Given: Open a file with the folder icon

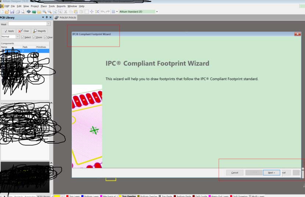Looking at the screenshot, I should point(7,12).
